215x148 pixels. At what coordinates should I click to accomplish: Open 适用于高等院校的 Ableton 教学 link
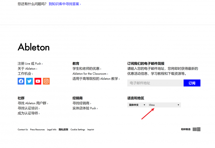coord(96,79)
